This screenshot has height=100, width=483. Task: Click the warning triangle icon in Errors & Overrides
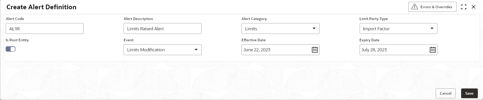pyautogui.click(x=415, y=7)
